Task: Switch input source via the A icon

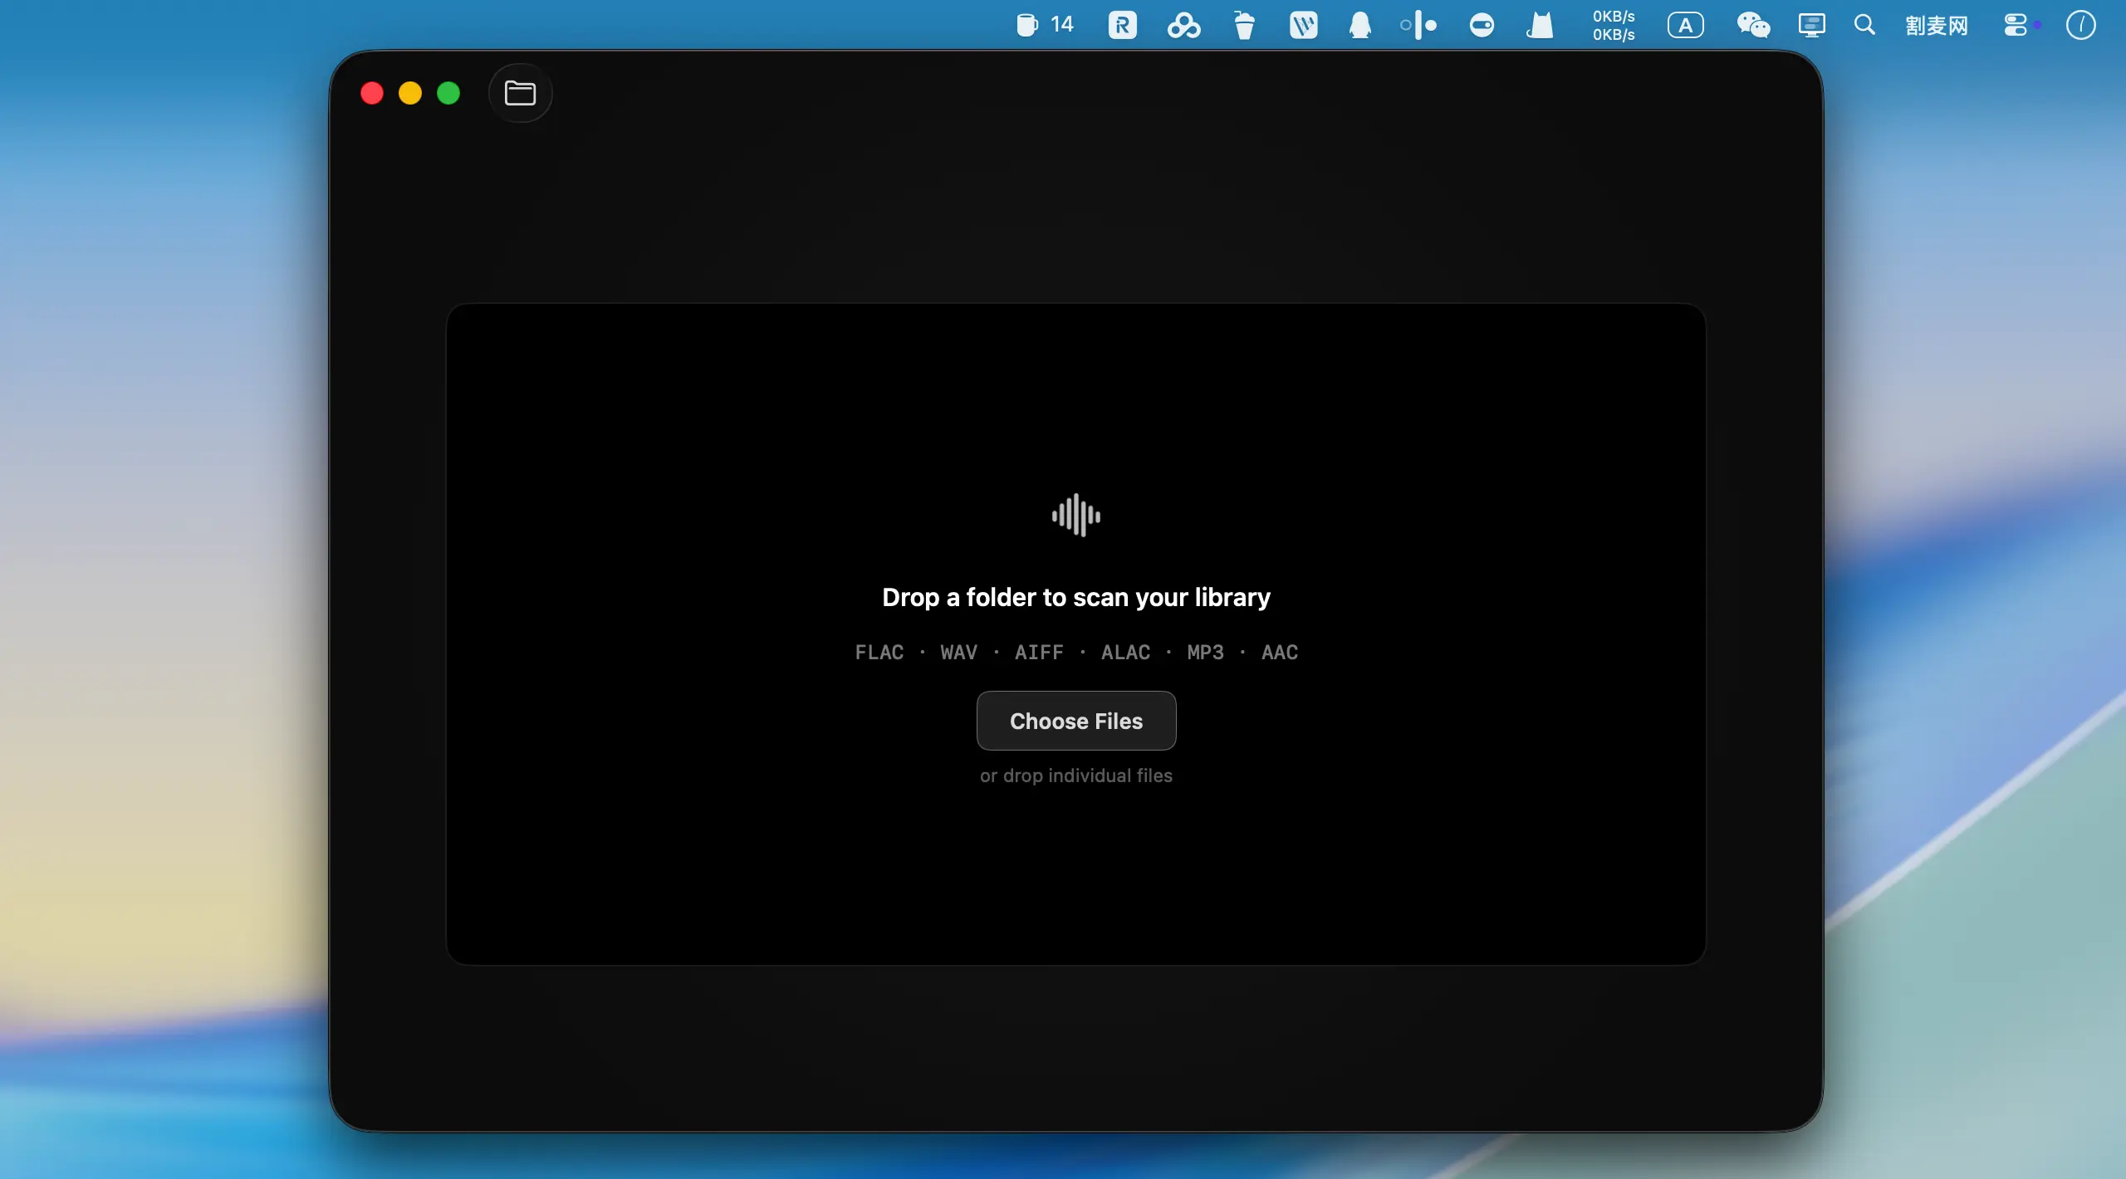Action: tap(1685, 25)
